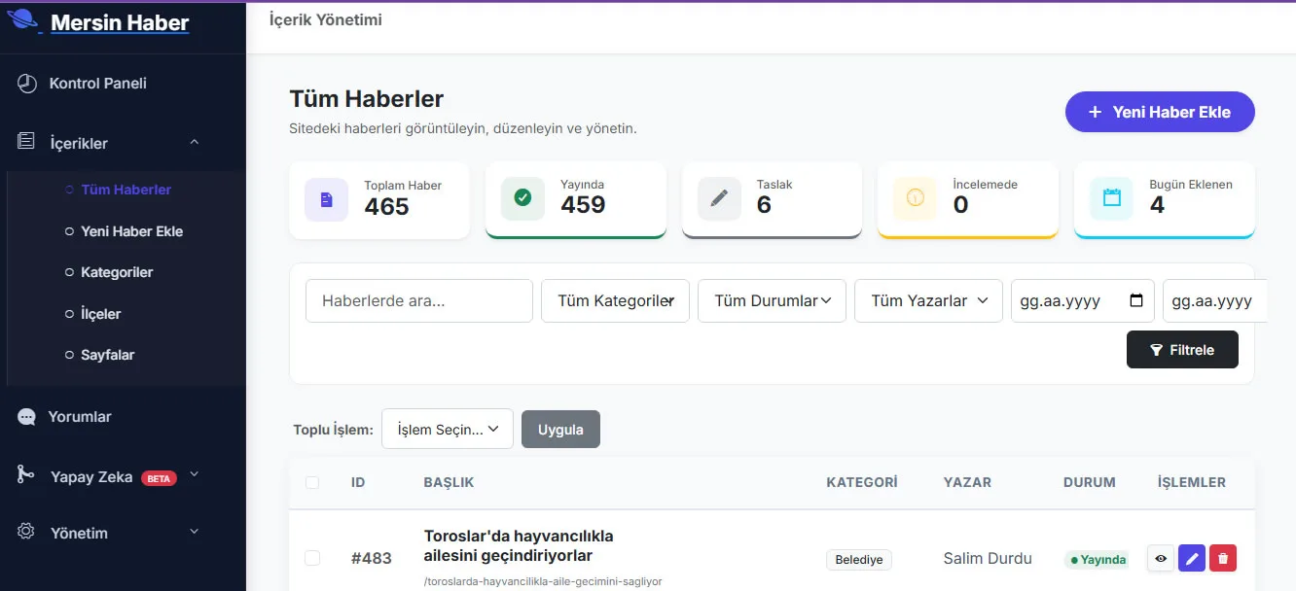Viewport: 1296px width, 591px height.
Task: Toggle the select-all checkbox in table header
Action: [x=312, y=482]
